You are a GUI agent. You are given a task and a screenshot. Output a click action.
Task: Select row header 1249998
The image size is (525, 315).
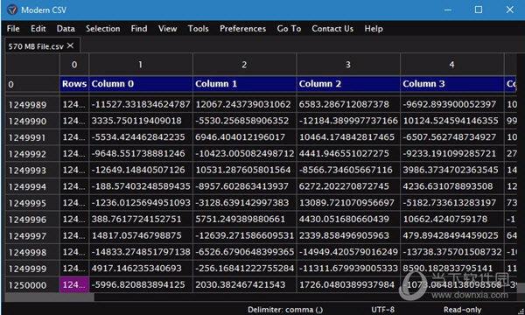point(32,252)
